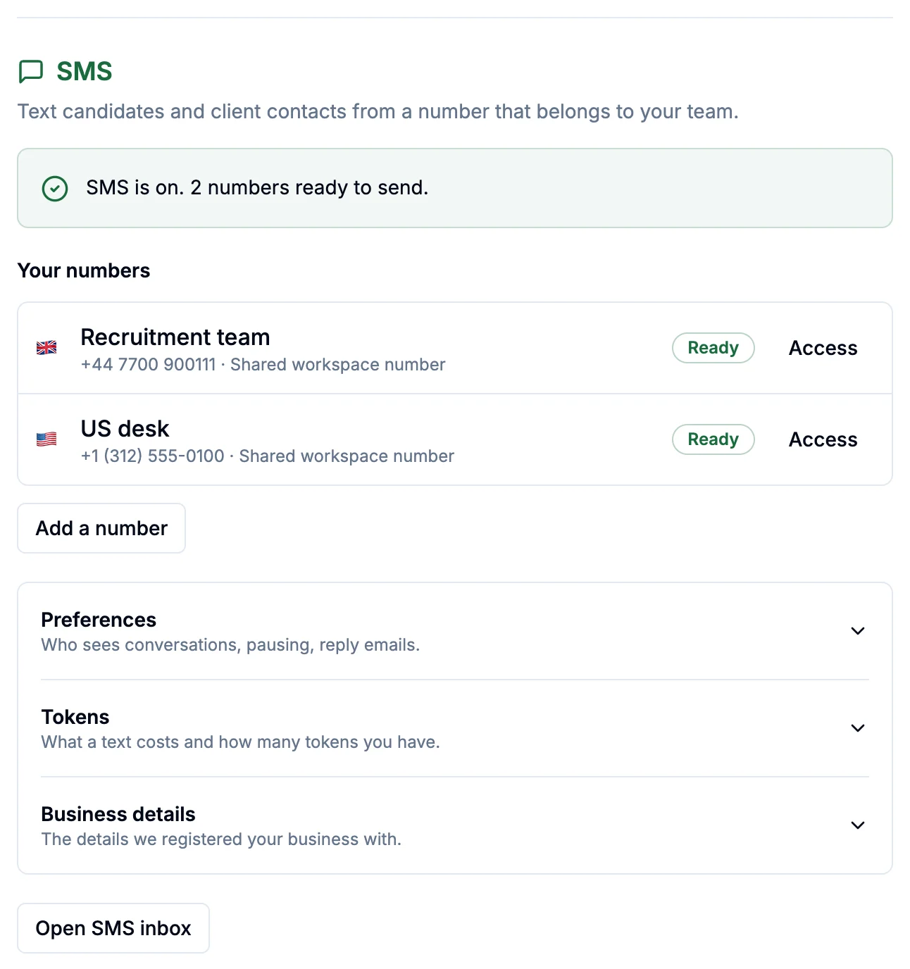Click the Ready badge for US desk
The image size is (910, 969).
(713, 439)
